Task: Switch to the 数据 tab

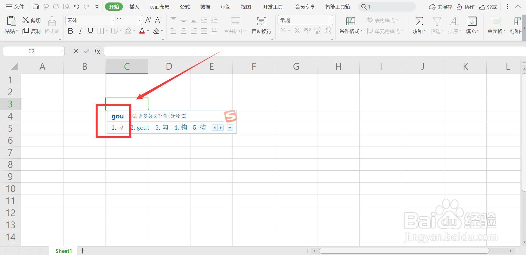Action: point(205,7)
